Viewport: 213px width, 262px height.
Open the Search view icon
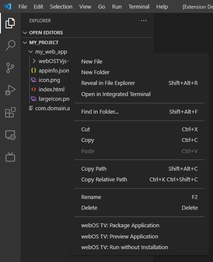click(10, 45)
